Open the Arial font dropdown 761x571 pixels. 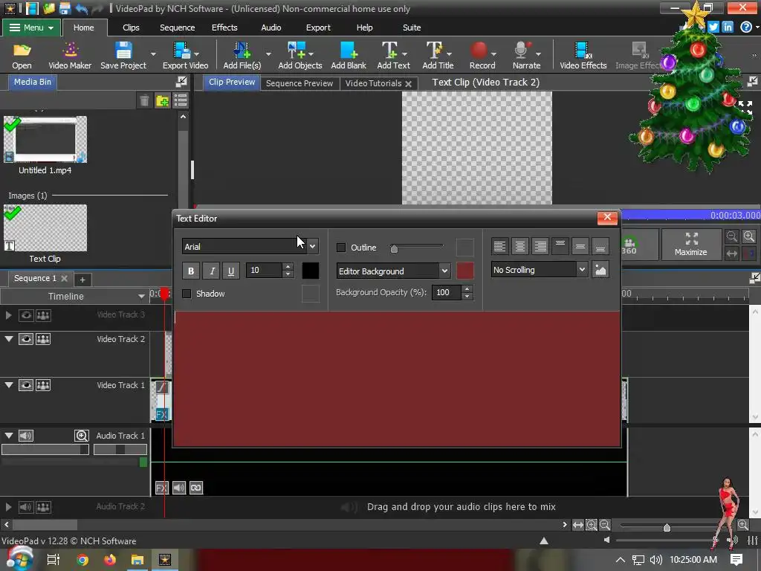pyautogui.click(x=313, y=247)
